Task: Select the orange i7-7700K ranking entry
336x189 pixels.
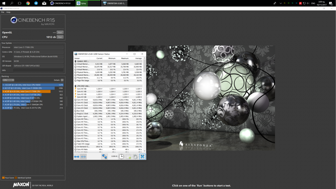Action: point(33,91)
